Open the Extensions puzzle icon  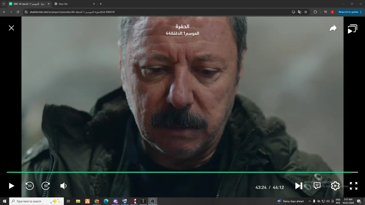coord(315,12)
